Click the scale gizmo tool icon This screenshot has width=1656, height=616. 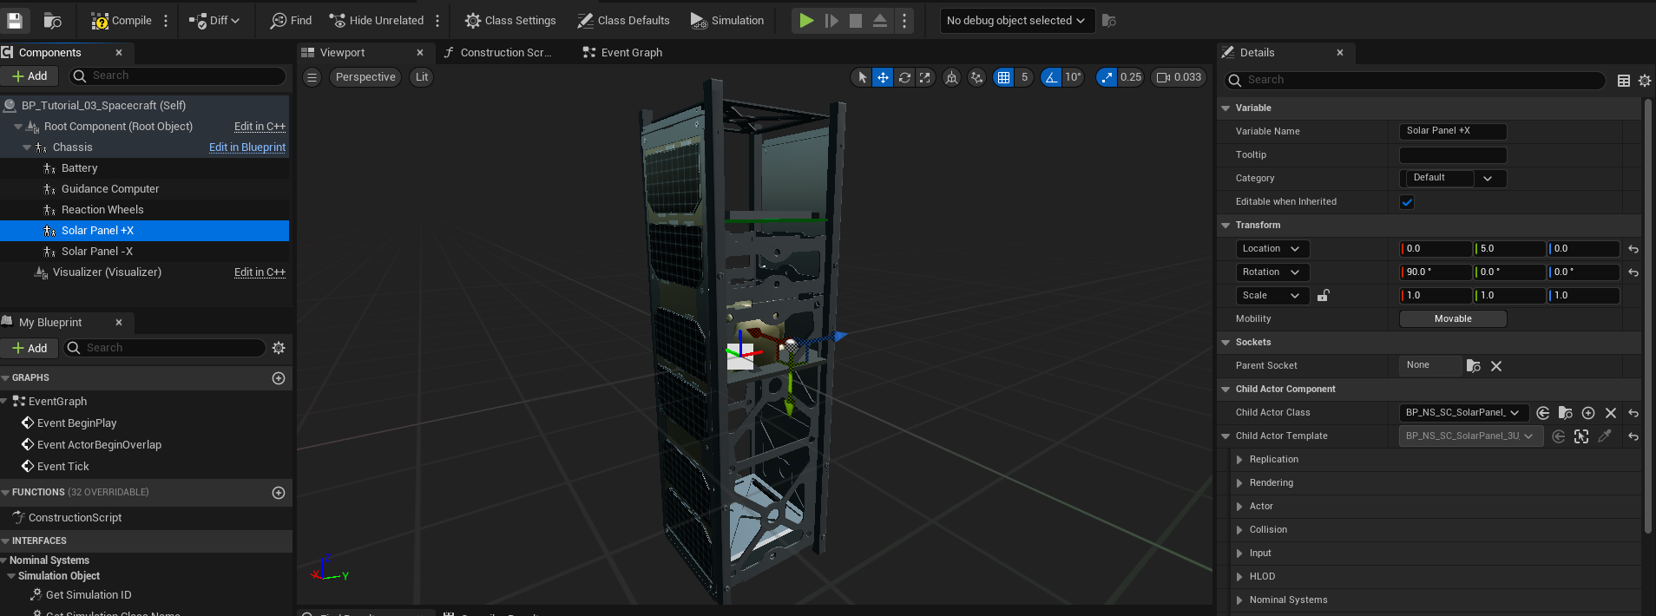925,77
